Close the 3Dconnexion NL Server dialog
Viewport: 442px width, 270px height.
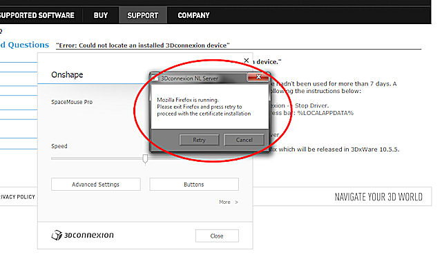258,76
